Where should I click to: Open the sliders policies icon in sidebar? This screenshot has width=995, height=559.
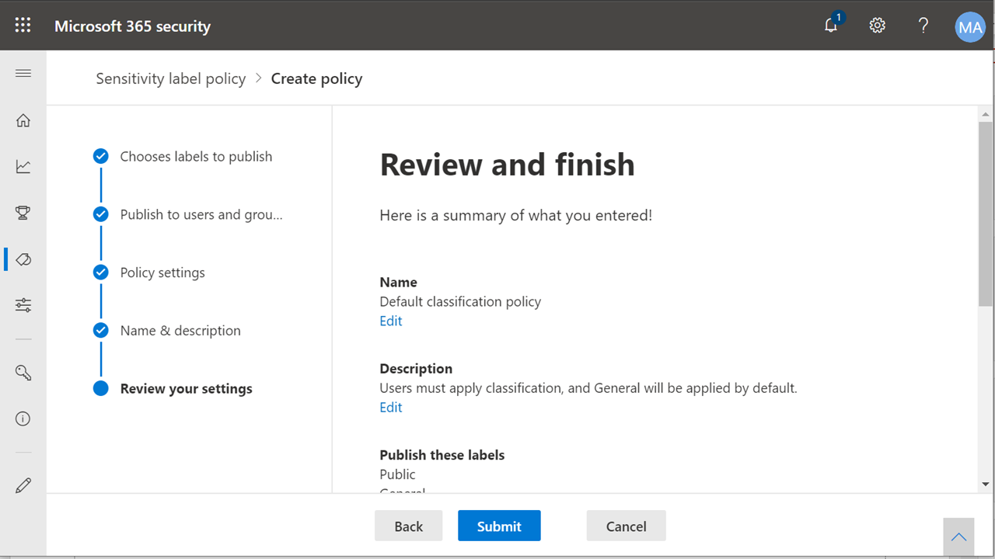23,305
